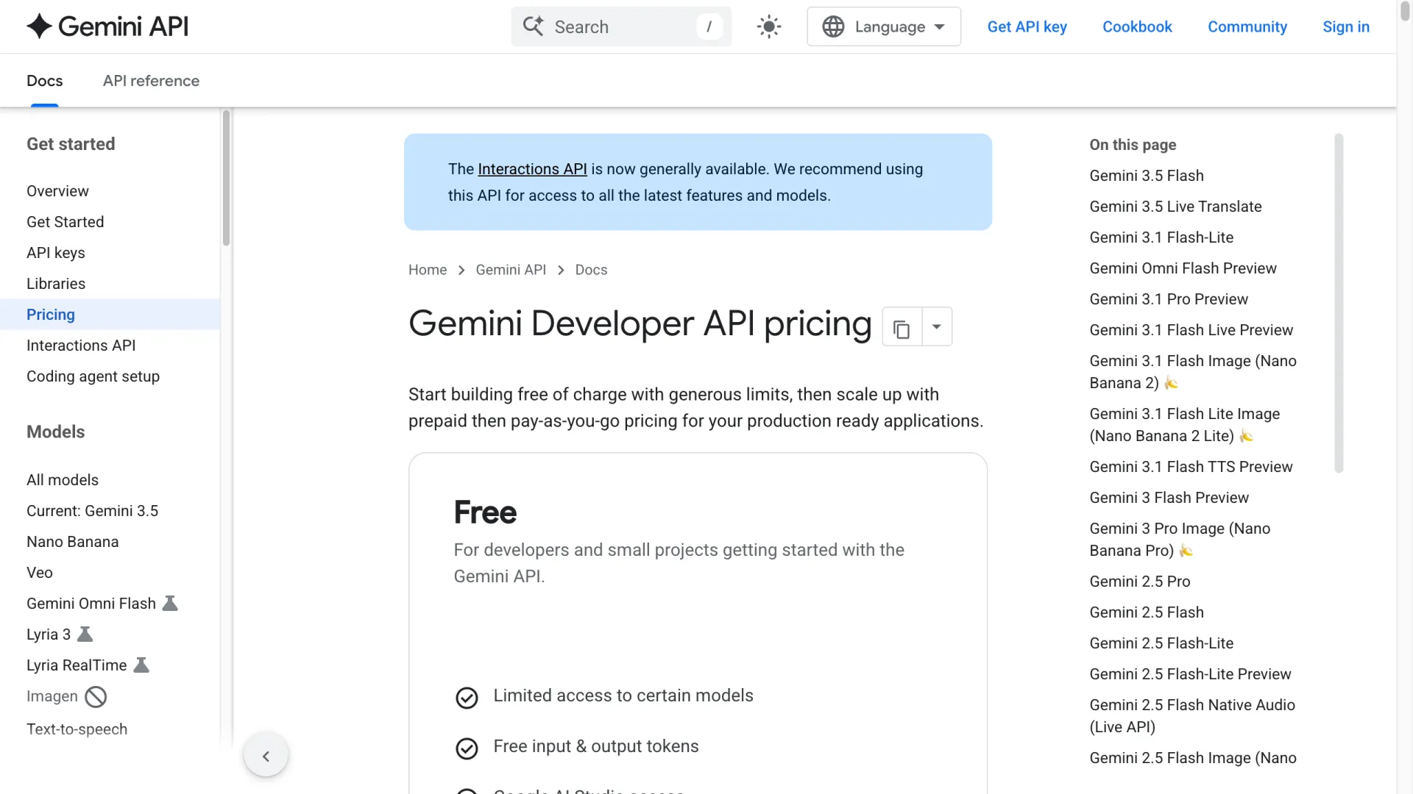
Task: Go to Home breadcrumb
Action: pos(428,270)
